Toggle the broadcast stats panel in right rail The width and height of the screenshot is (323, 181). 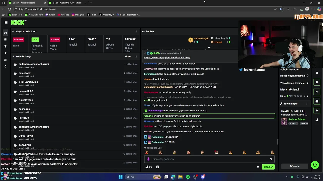317,92
